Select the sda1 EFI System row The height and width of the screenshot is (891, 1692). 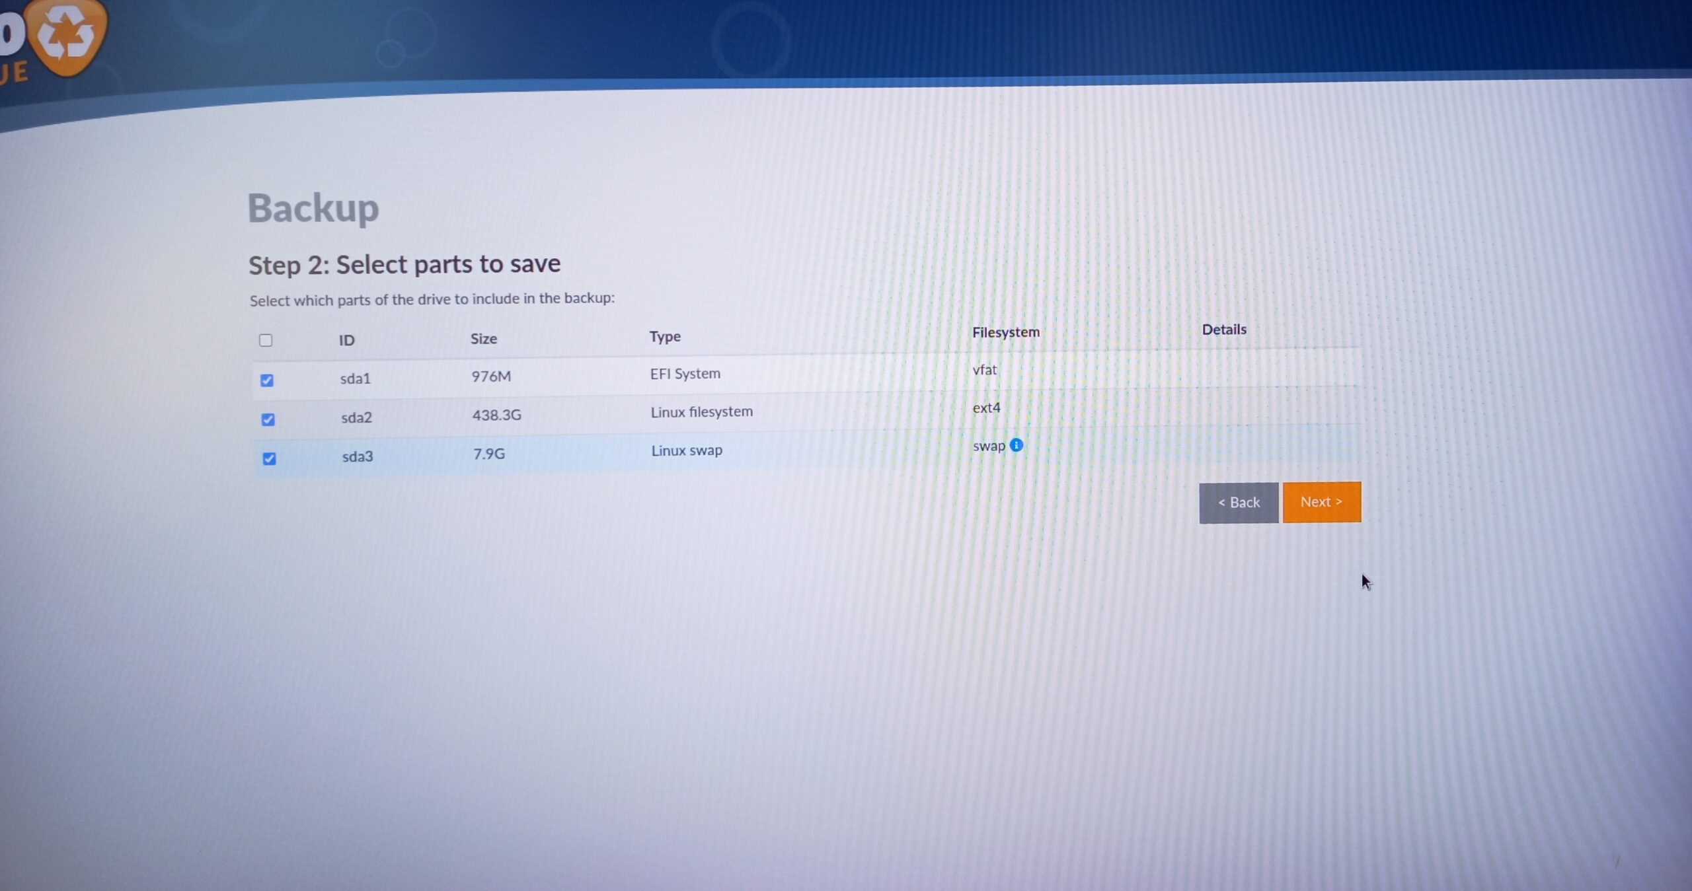click(685, 374)
